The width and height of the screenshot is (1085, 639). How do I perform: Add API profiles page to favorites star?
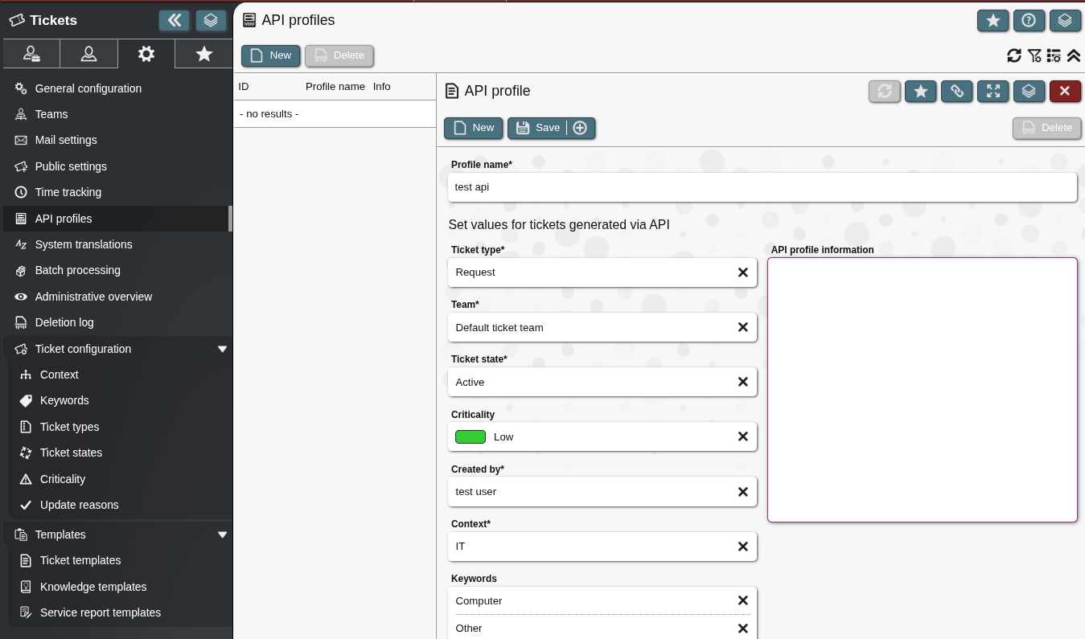(993, 21)
